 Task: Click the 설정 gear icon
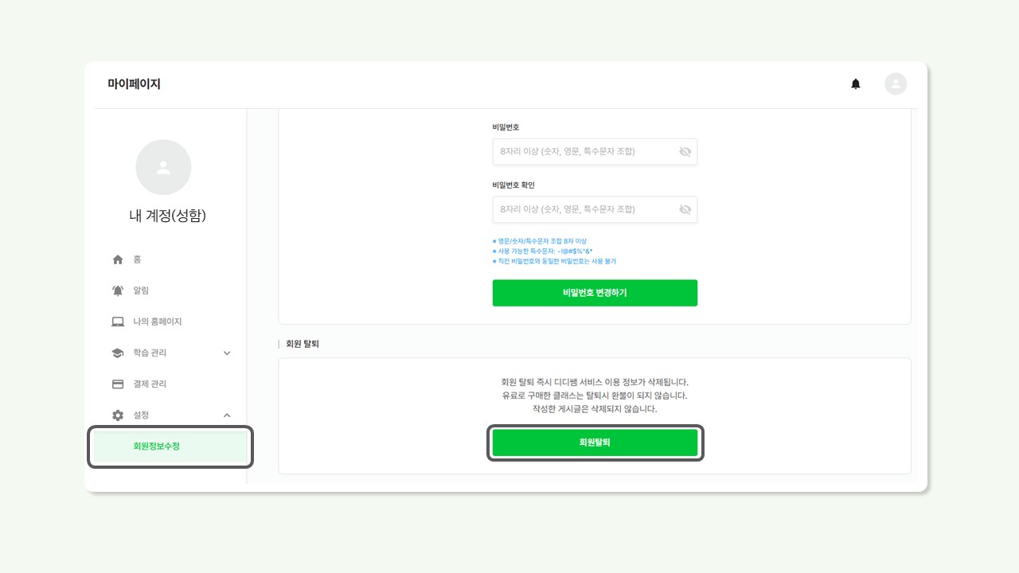coord(118,415)
